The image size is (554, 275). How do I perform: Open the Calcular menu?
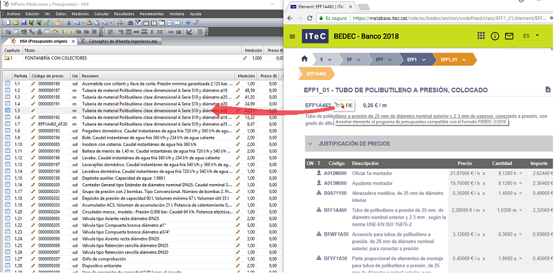pyautogui.click(x=102, y=14)
